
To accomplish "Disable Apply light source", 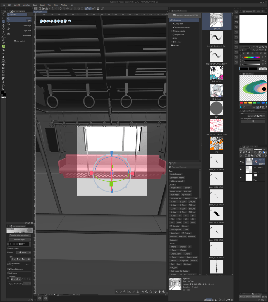I will point(10,269).
